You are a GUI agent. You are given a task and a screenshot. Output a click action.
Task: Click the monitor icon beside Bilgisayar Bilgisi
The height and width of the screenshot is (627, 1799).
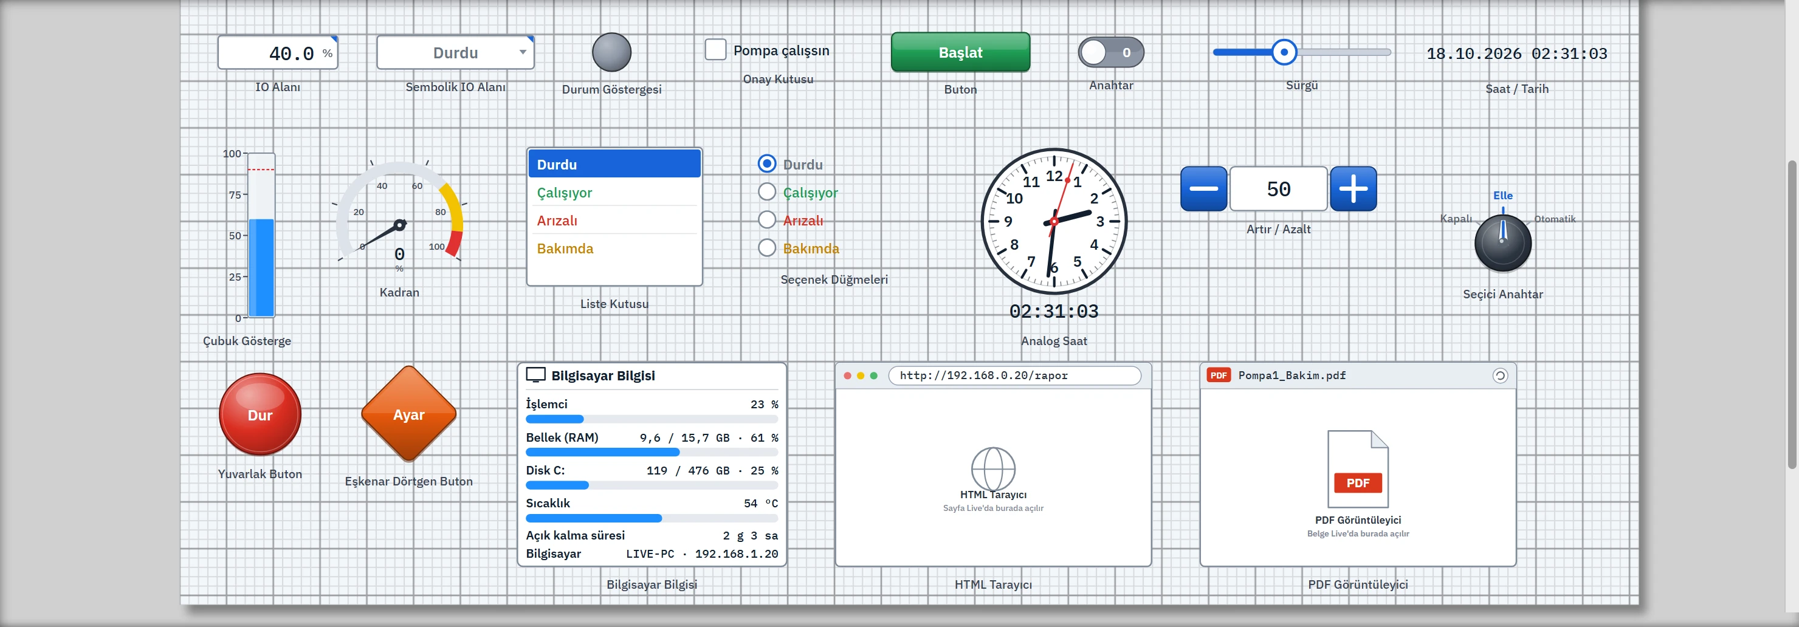pyautogui.click(x=535, y=375)
